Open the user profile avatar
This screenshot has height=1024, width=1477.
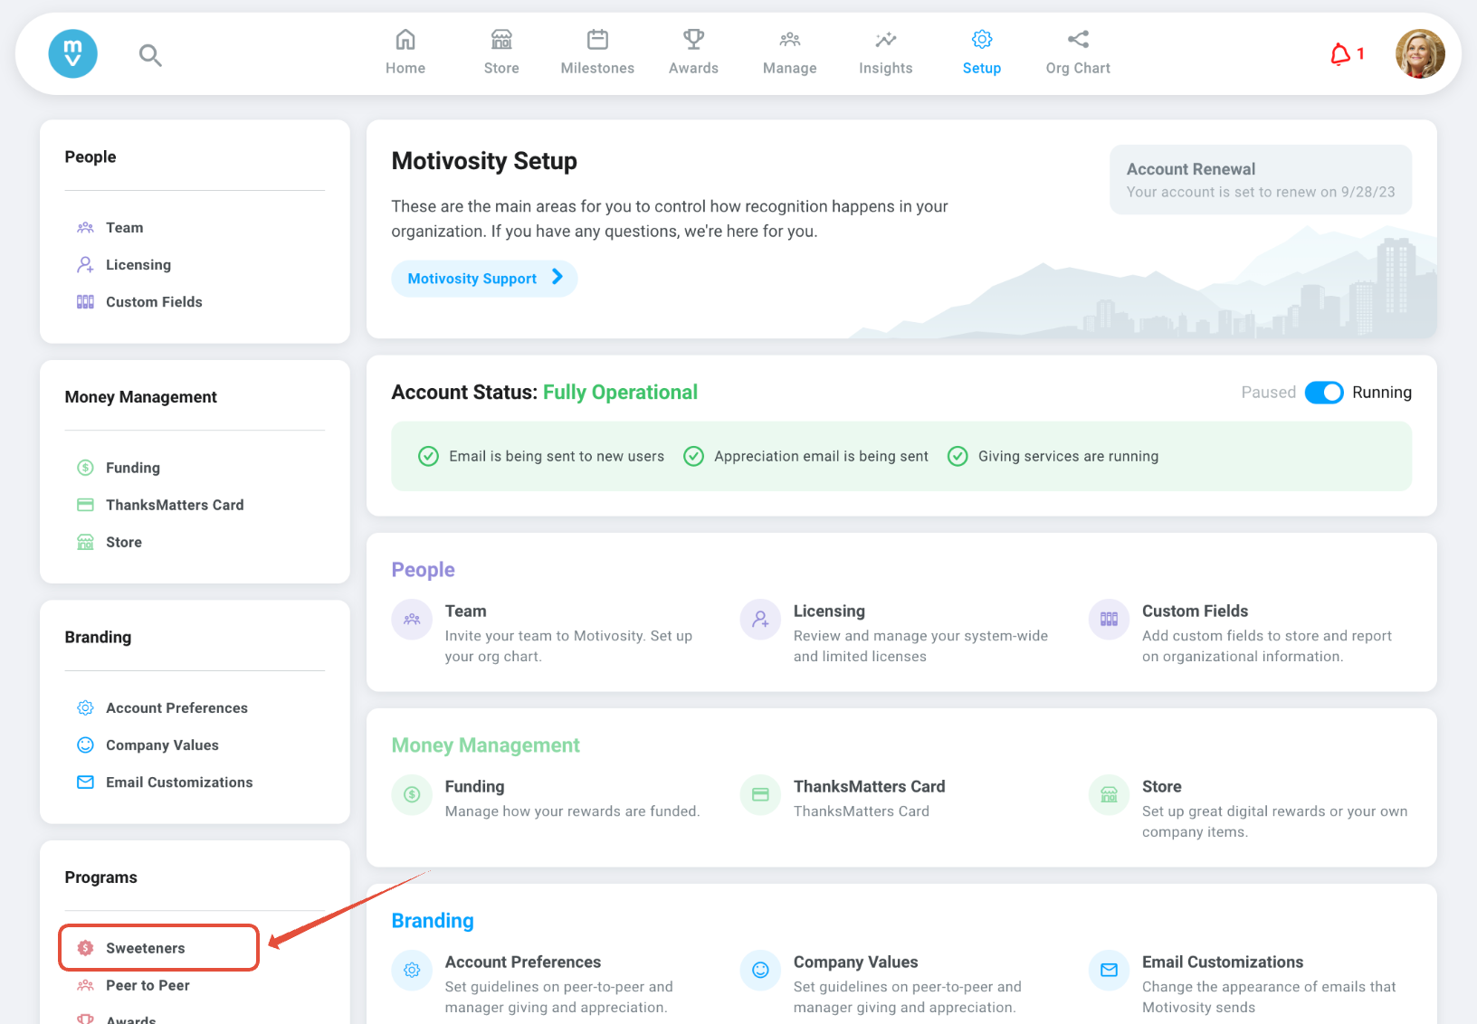[1419, 54]
